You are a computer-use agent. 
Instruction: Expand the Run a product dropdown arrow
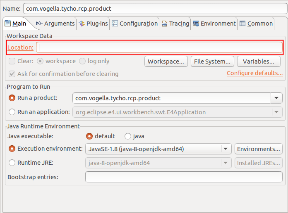click(x=276, y=98)
